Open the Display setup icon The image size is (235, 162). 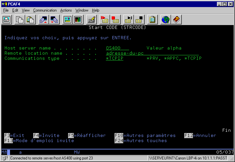[67, 20]
